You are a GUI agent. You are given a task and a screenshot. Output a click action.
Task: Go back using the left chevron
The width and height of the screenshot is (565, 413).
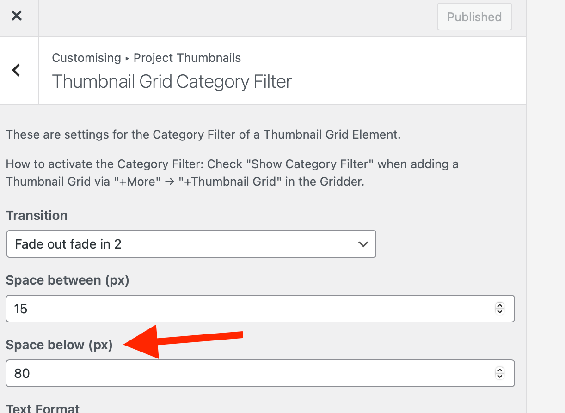17,70
